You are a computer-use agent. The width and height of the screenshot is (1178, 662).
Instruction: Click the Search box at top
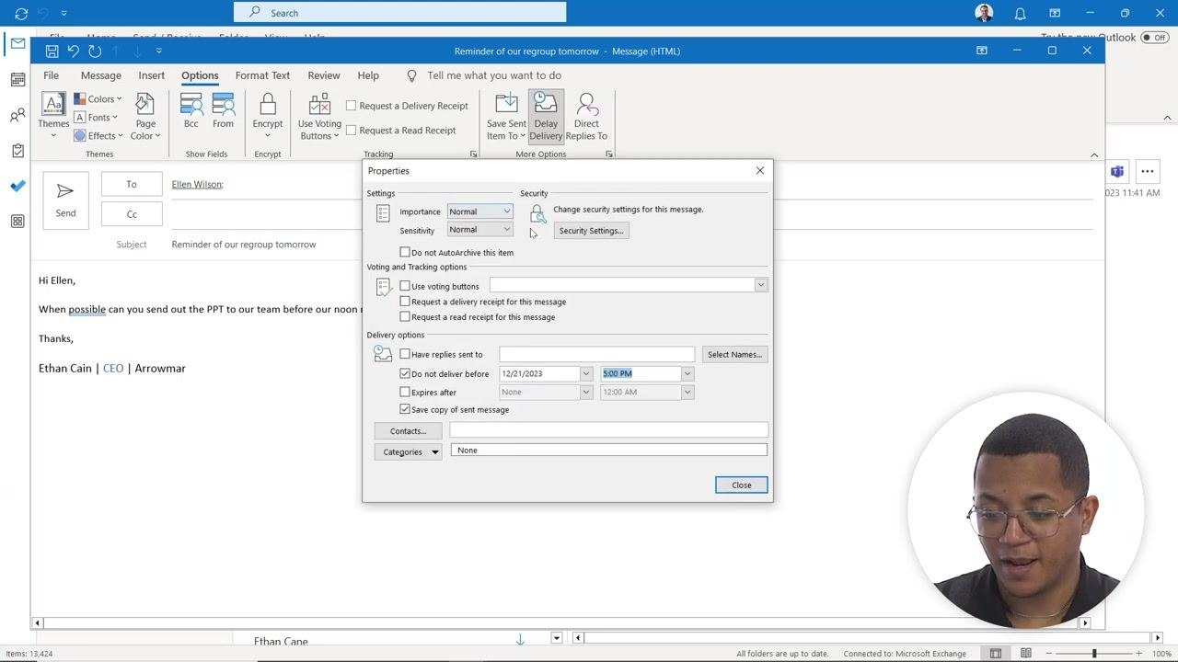point(399,13)
